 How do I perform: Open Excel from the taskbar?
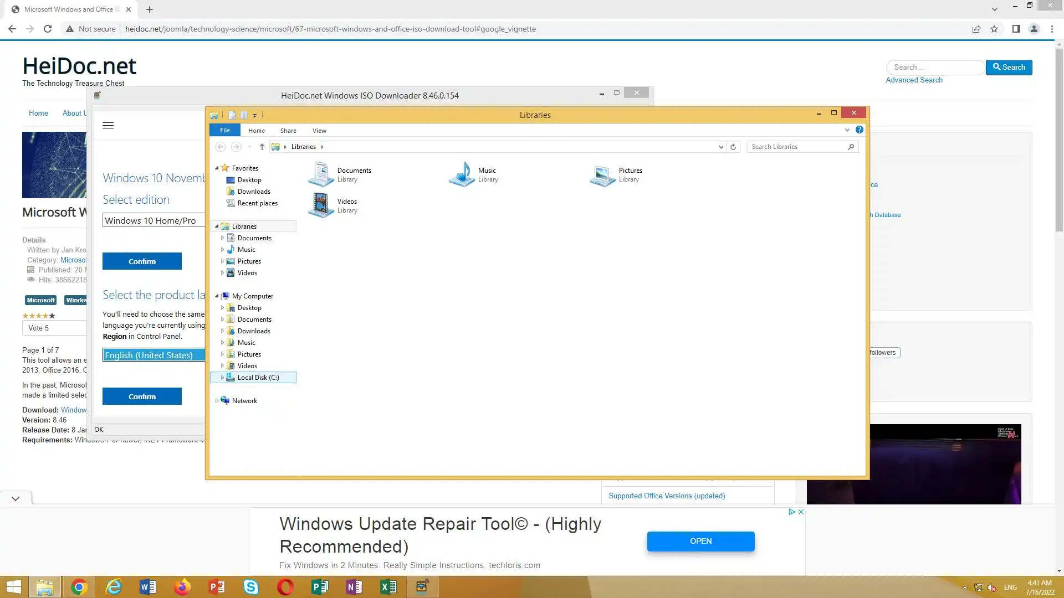[x=388, y=587]
